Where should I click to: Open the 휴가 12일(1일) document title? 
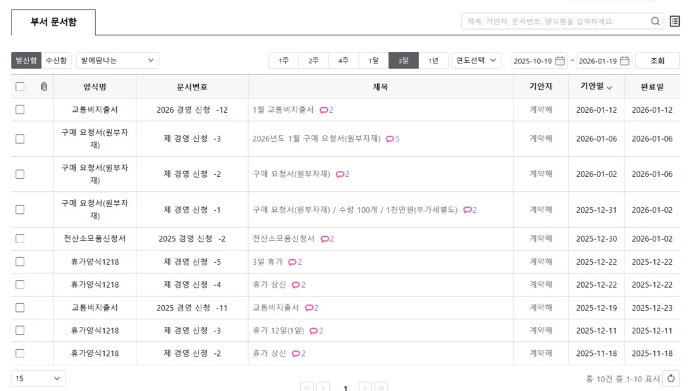point(278,331)
